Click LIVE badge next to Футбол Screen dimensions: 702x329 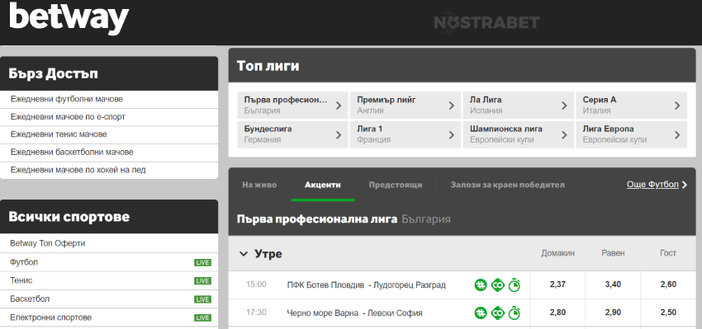point(202,262)
